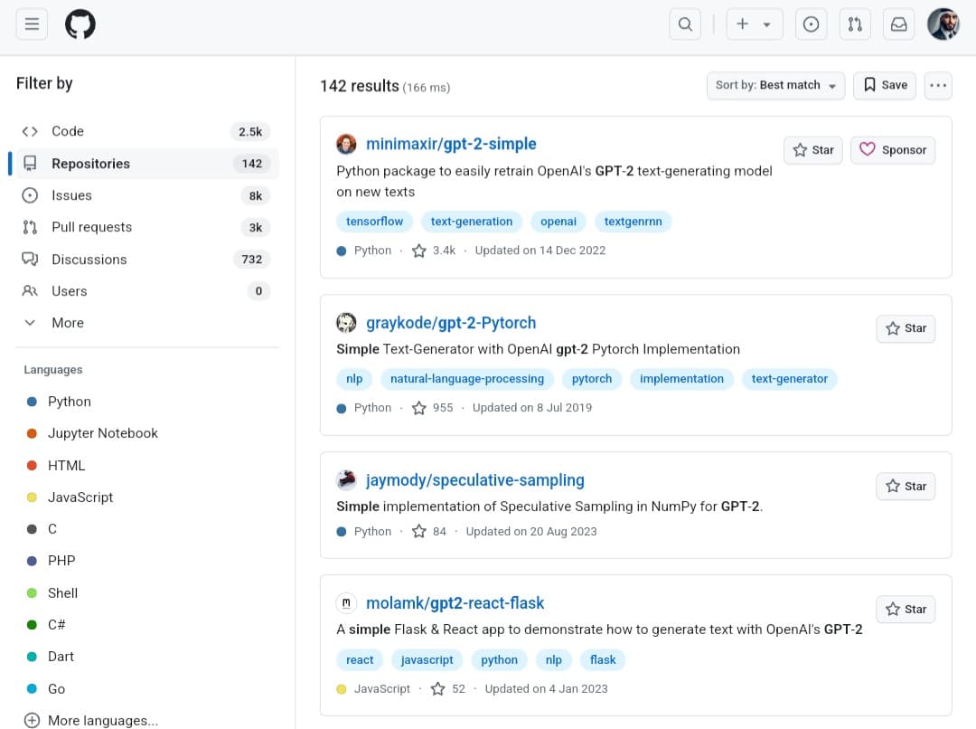The image size is (976, 729).
Task: Open the user profile avatar menu
Action: pyautogui.click(x=943, y=24)
